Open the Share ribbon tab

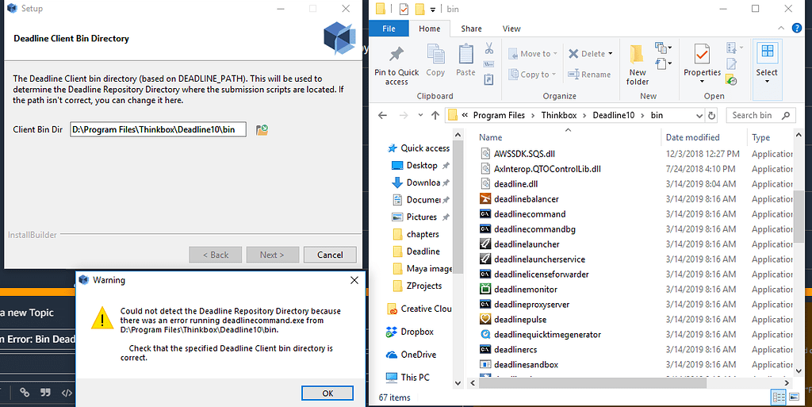[x=471, y=29]
